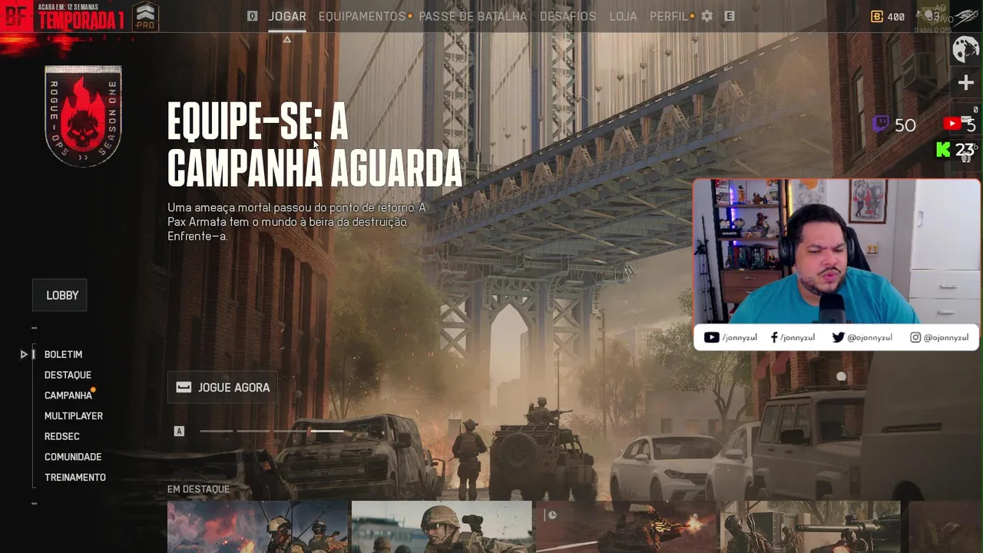Click the Temporada 1 season banner
This screenshot has width=983, height=553.
[x=81, y=21]
